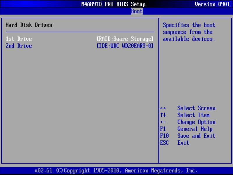The image size is (233, 175).
Task: Click the M4A89TD PRO BIOS Setup title
Action: pyautogui.click(x=114, y=4)
